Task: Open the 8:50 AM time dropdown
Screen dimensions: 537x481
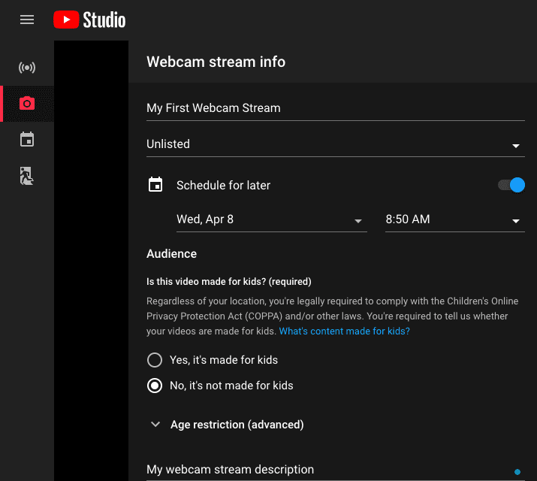Action: point(454,220)
